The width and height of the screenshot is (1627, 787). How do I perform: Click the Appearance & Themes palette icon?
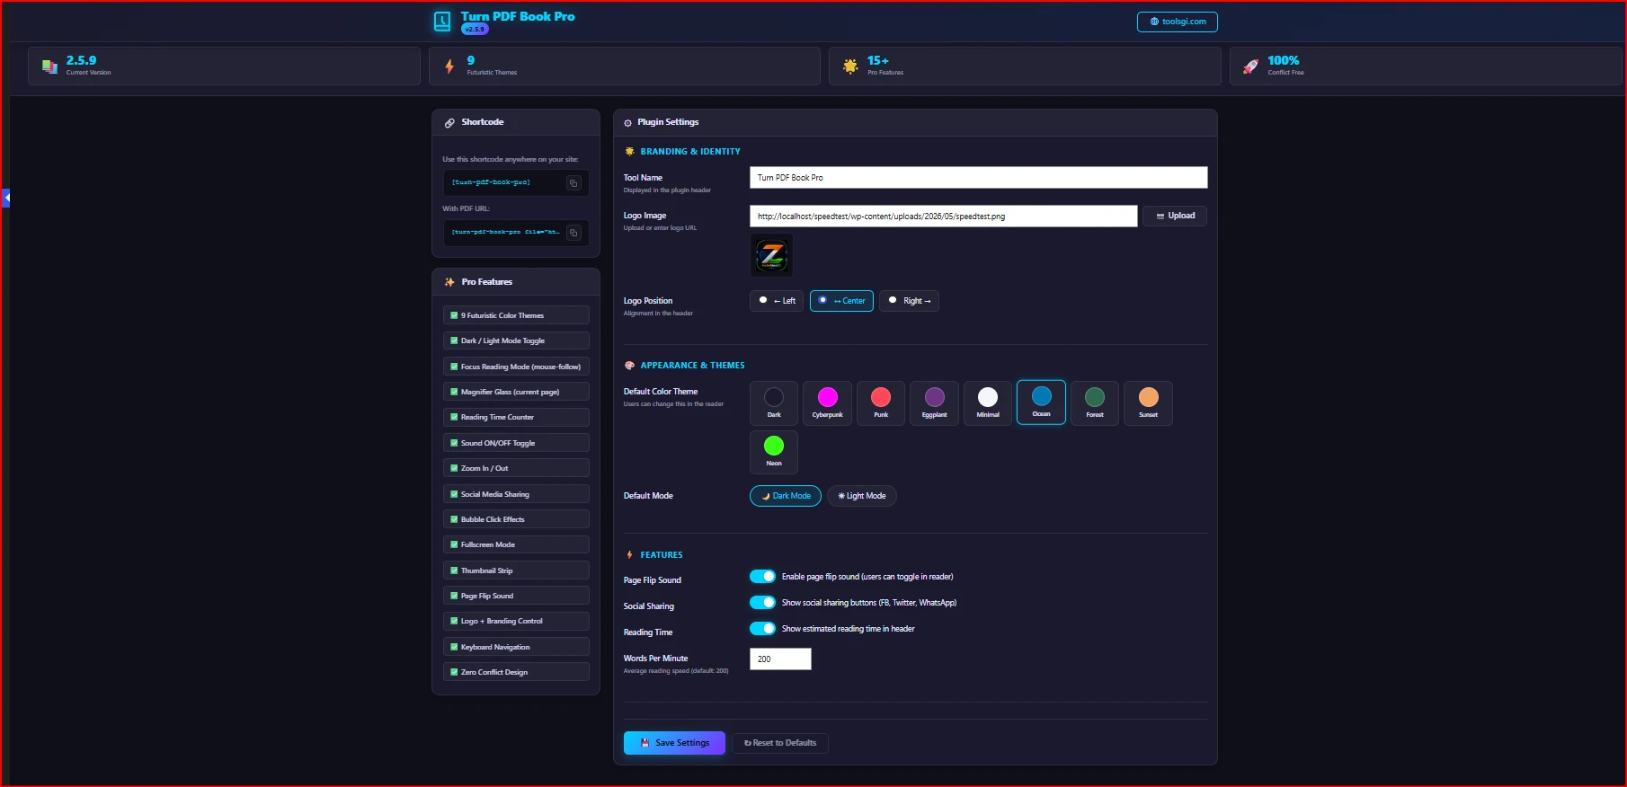pyautogui.click(x=629, y=366)
